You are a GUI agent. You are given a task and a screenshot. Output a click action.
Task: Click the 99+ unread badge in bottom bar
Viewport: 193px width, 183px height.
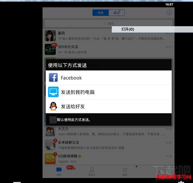tap(70, 168)
